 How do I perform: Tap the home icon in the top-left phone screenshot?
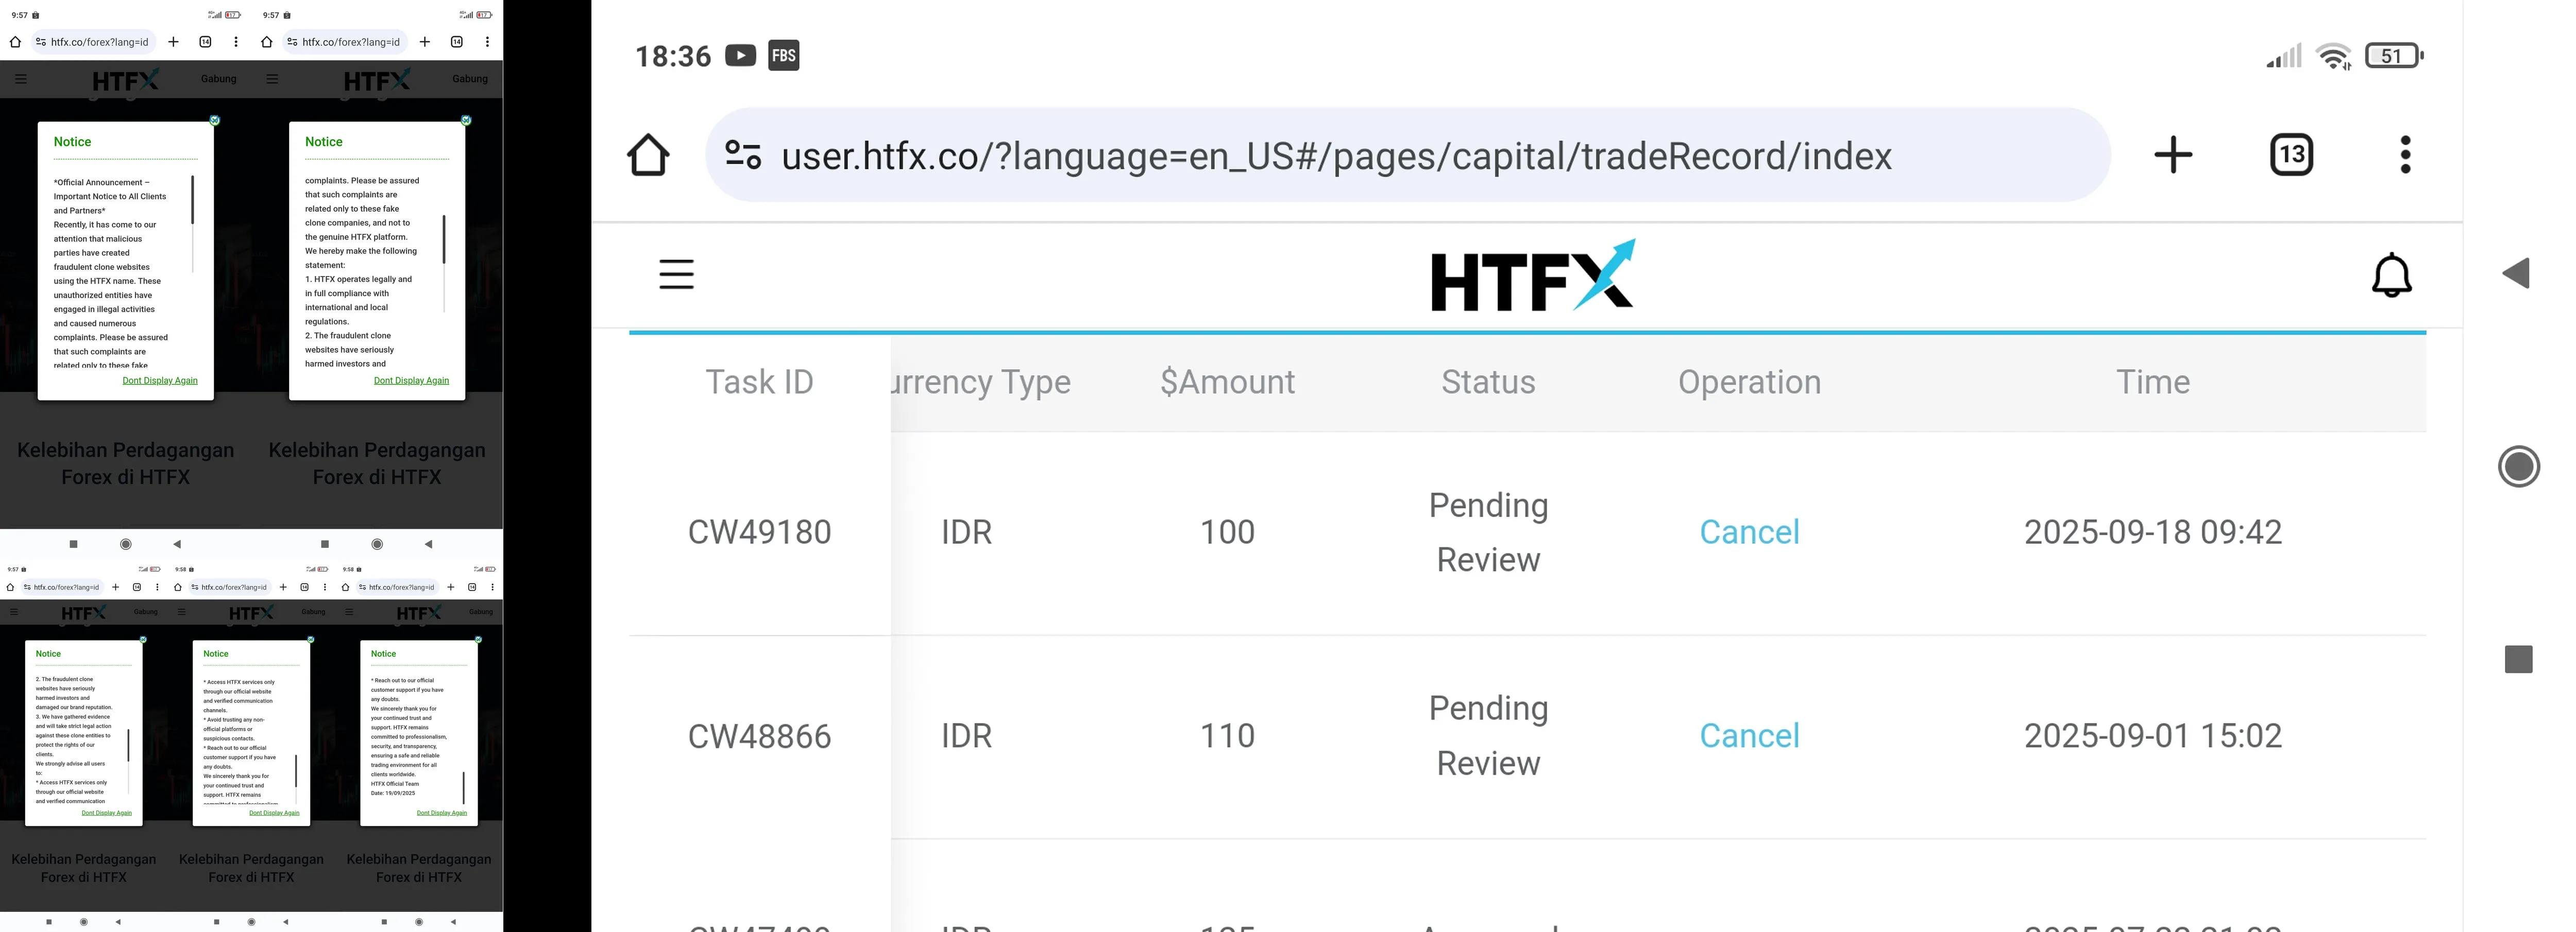point(15,42)
